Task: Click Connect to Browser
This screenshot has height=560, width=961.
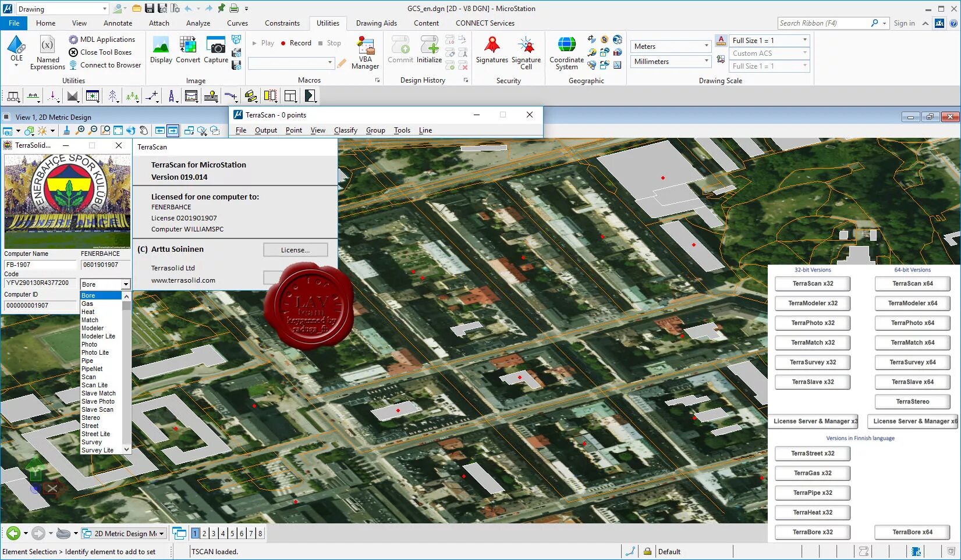Action: click(x=105, y=65)
